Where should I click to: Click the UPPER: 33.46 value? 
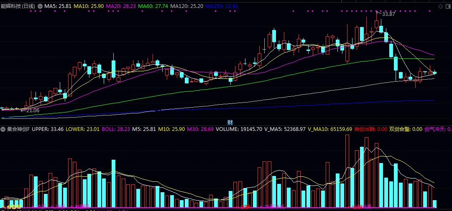(48, 129)
